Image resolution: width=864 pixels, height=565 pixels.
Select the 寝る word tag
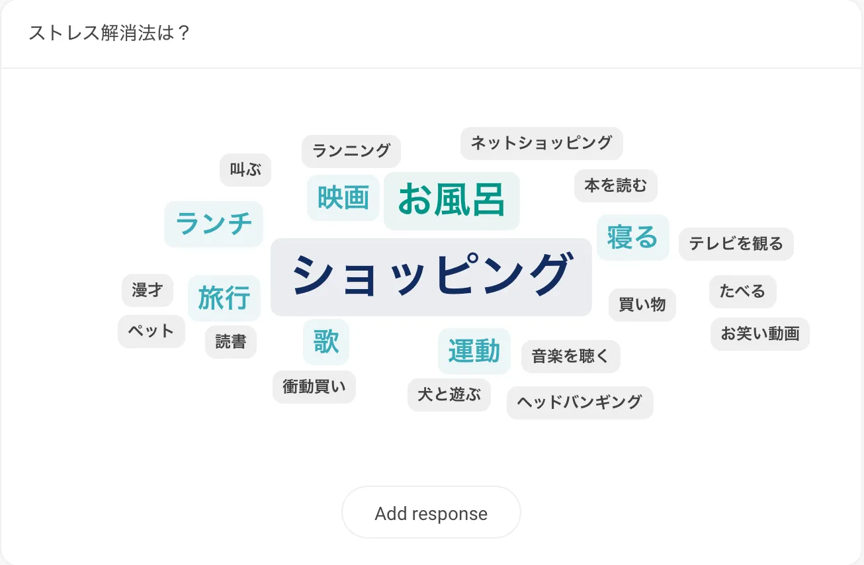pos(632,238)
